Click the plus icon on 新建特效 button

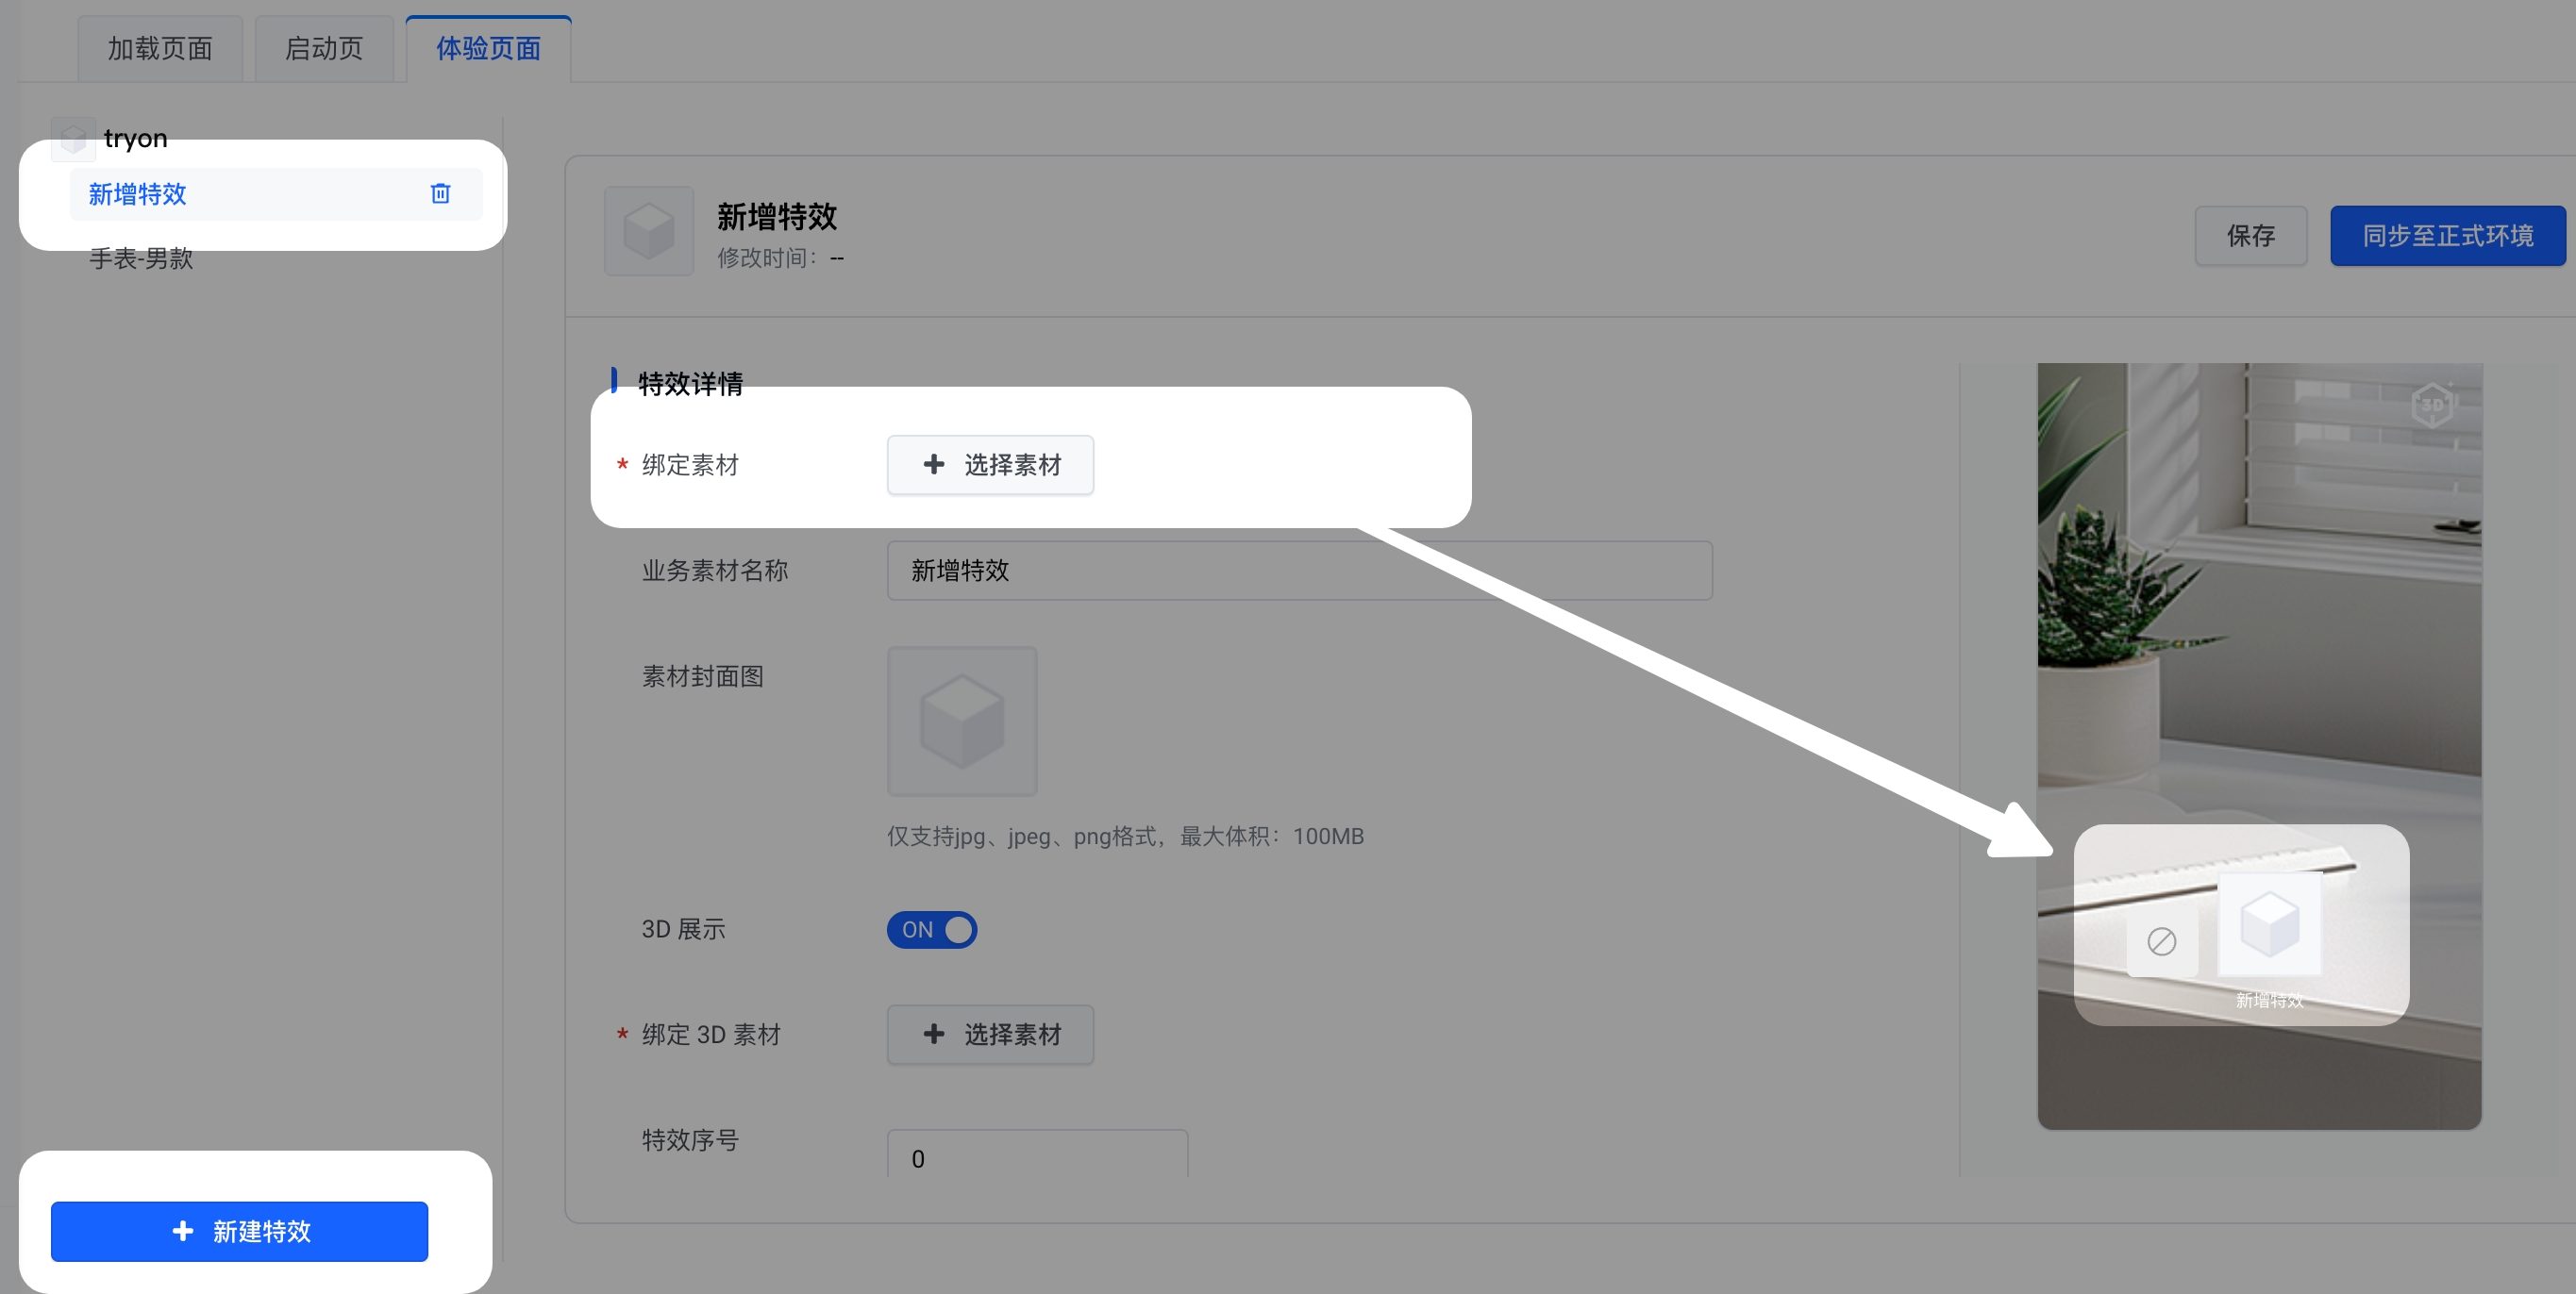pos(183,1231)
